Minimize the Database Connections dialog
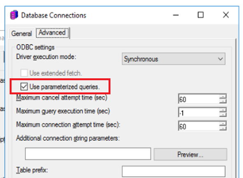243x178 pixels. (x=176, y=15)
